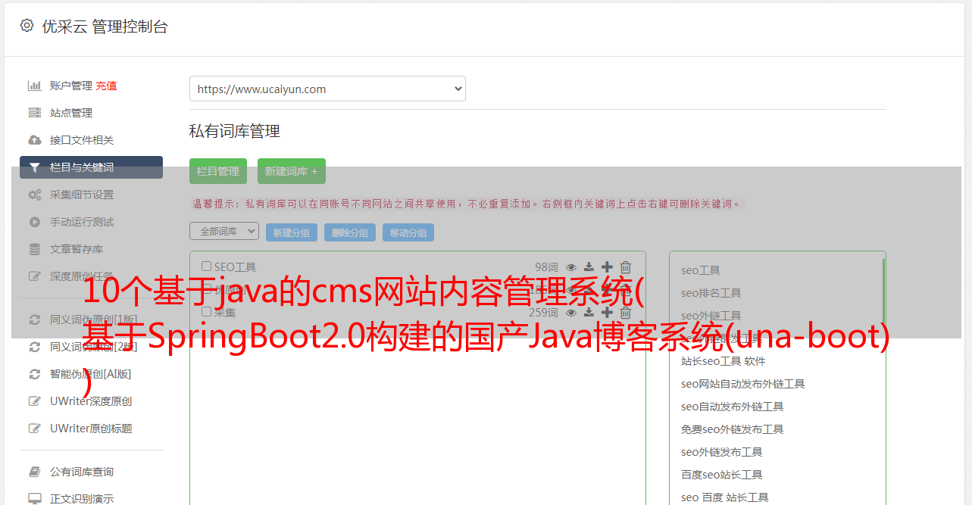972x505 pixels.
Task: Open 同义词伪原创[2版] in the sidebar
Action: (x=94, y=347)
